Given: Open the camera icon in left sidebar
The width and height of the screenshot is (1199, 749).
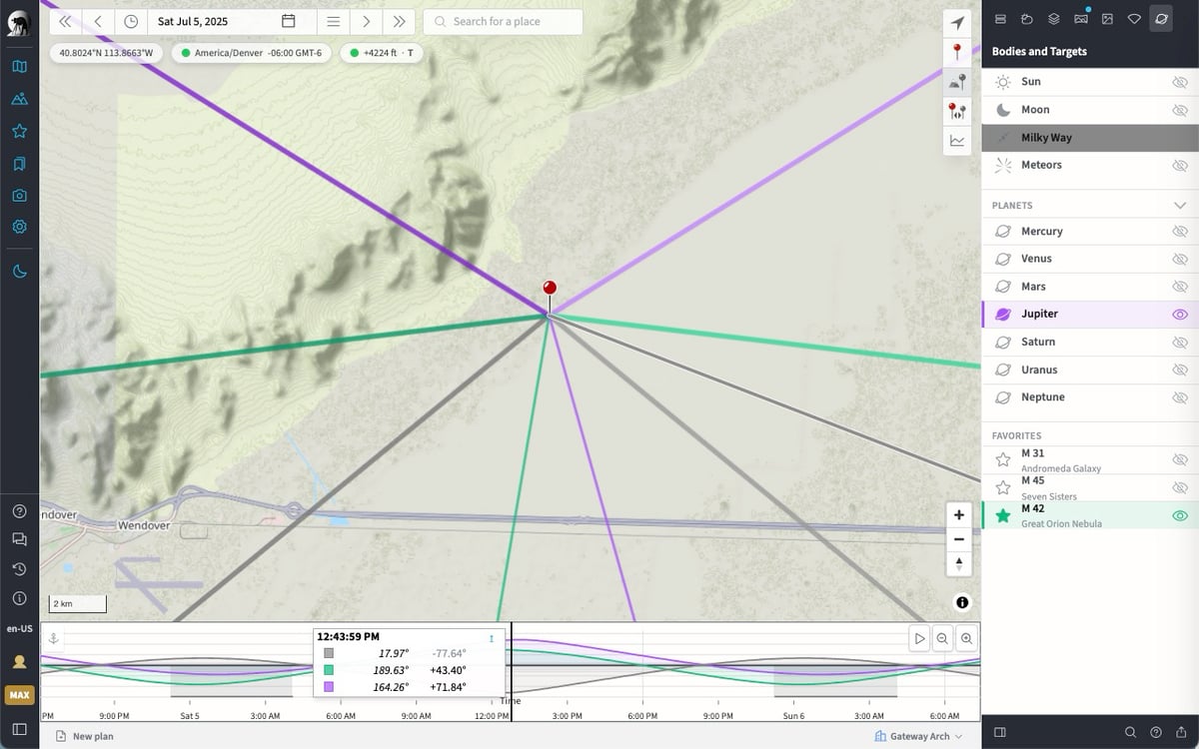Looking at the screenshot, I should pyautogui.click(x=19, y=195).
